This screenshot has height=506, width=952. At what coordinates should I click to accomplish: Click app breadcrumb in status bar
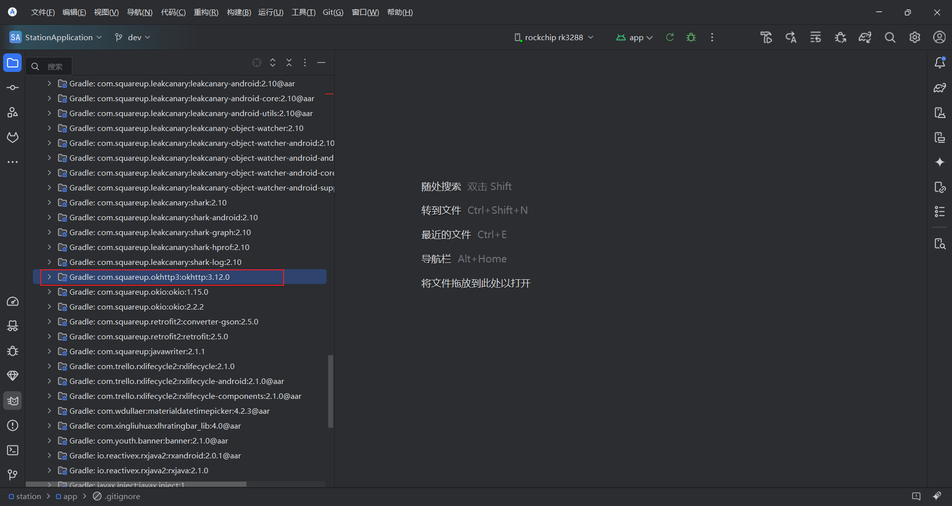66,496
